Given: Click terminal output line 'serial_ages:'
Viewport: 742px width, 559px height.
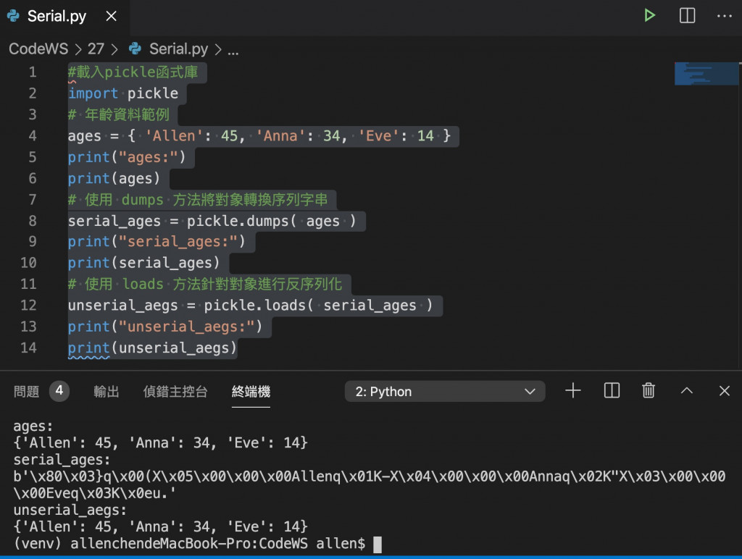Looking at the screenshot, I should coord(62,460).
